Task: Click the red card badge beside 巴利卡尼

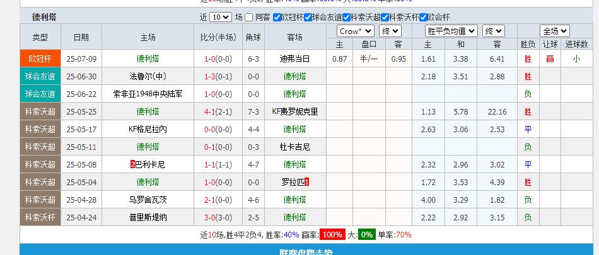Action: pos(132,164)
